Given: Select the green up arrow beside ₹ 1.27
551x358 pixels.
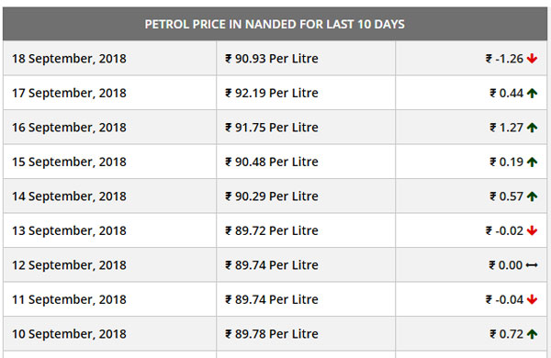Looking at the screenshot, I should [x=532, y=128].
